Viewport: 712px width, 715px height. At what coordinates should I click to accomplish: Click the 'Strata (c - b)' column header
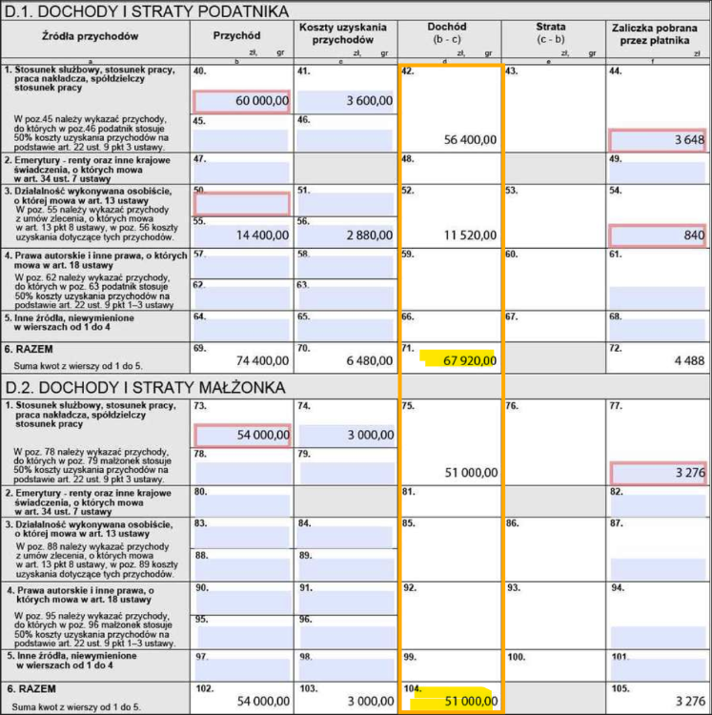[x=551, y=32]
